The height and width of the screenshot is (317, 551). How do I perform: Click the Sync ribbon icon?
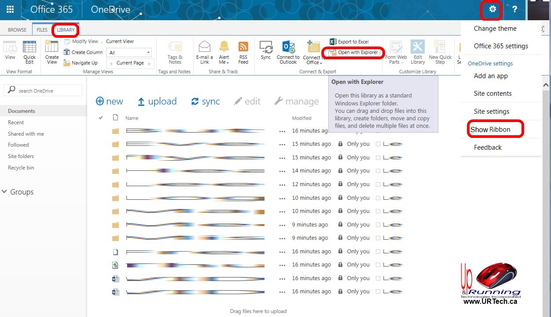tap(266, 50)
